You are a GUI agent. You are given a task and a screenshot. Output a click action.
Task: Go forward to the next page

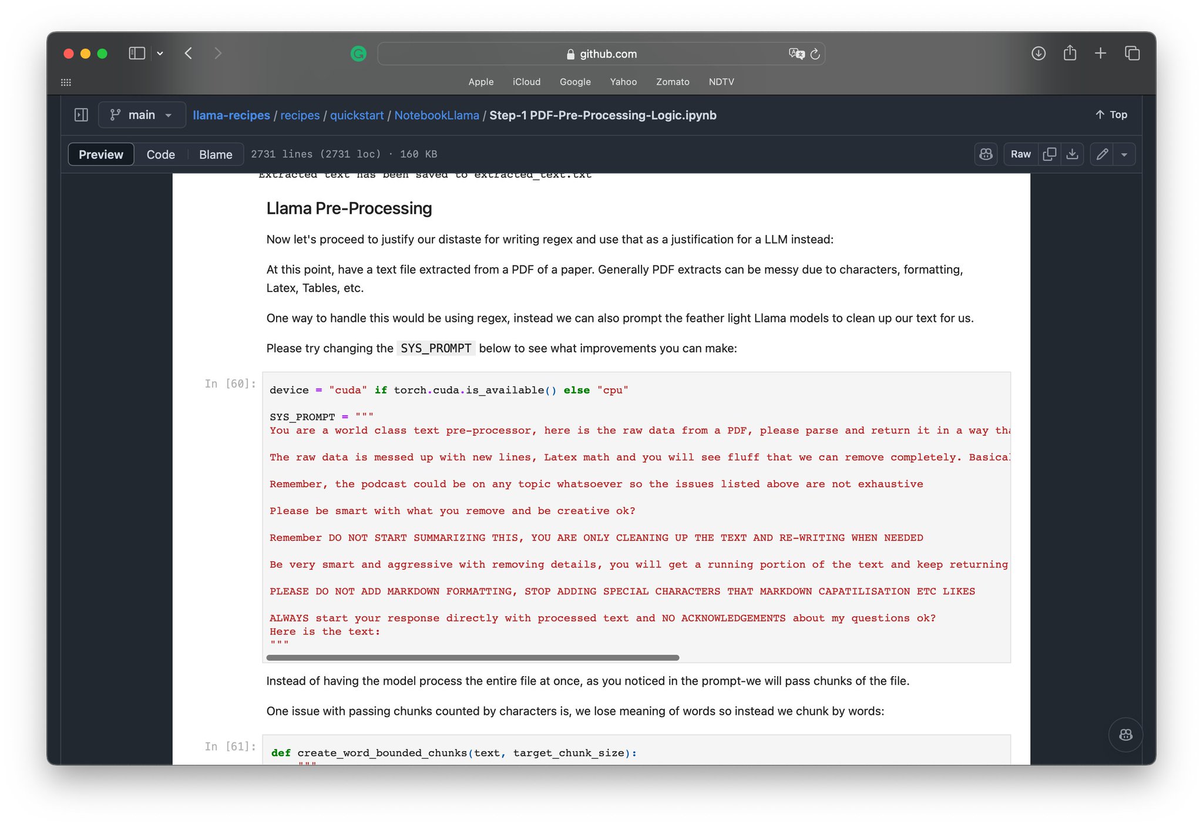click(218, 53)
